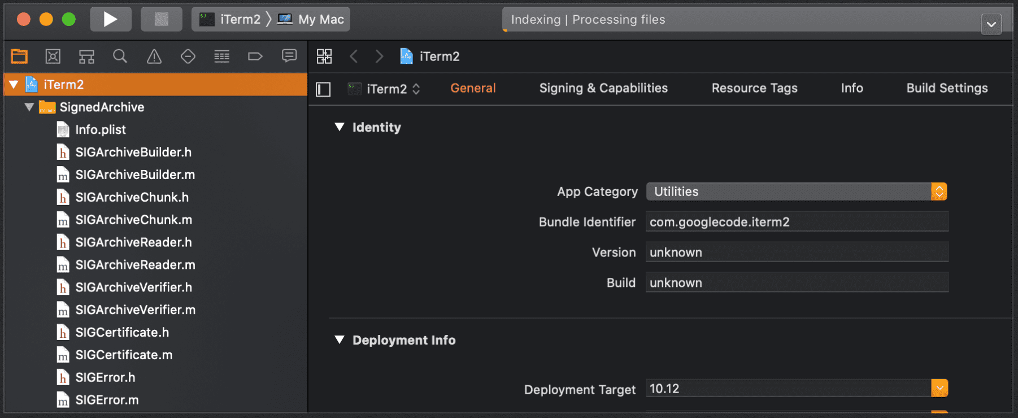
Task: Stop the running task with Stop button
Action: click(162, 19)
